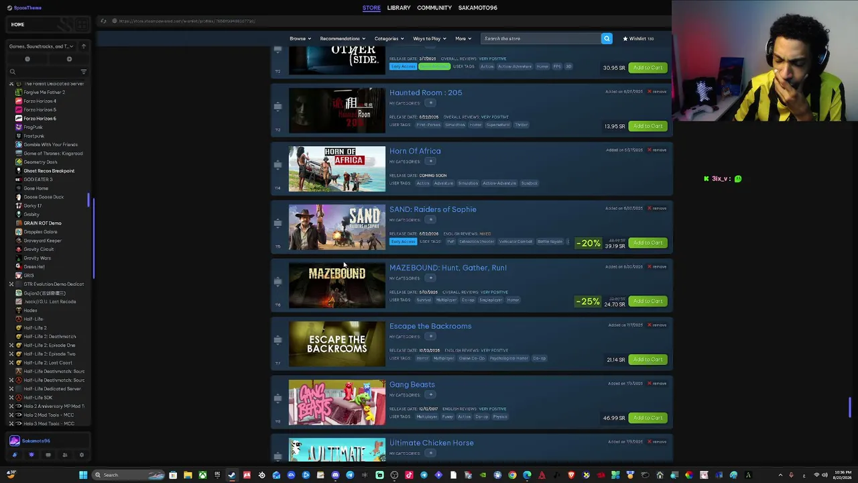858x483 pixels.
Task: Select Ghost Recon Breakpoint in library list
Action: pyautogui.click(x=48, y=171)
